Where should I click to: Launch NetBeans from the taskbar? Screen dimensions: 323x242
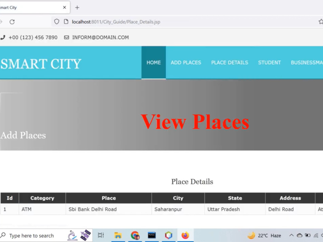click(169, 235)
